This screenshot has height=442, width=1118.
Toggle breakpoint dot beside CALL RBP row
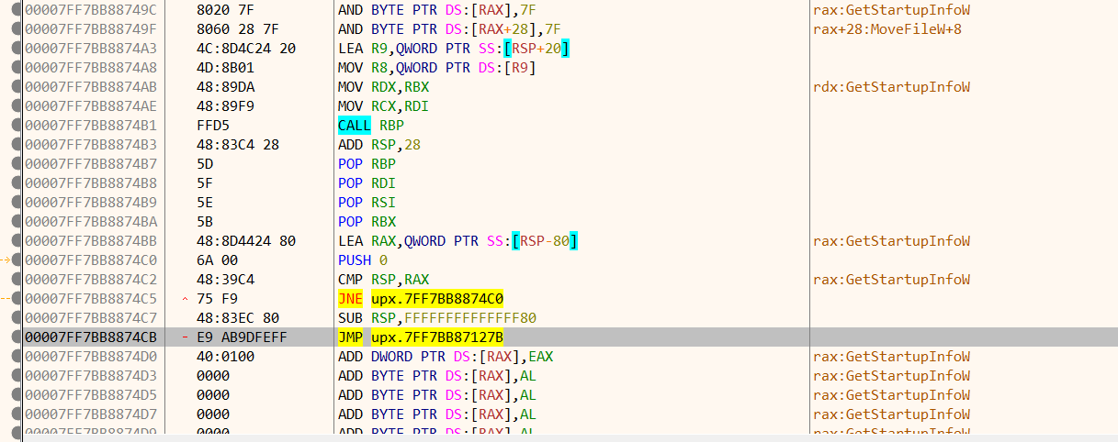point(17,125)
